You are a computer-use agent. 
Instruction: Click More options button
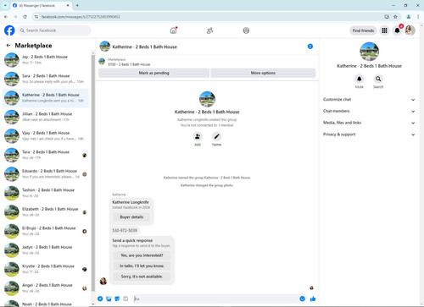[x=263, y=73]
